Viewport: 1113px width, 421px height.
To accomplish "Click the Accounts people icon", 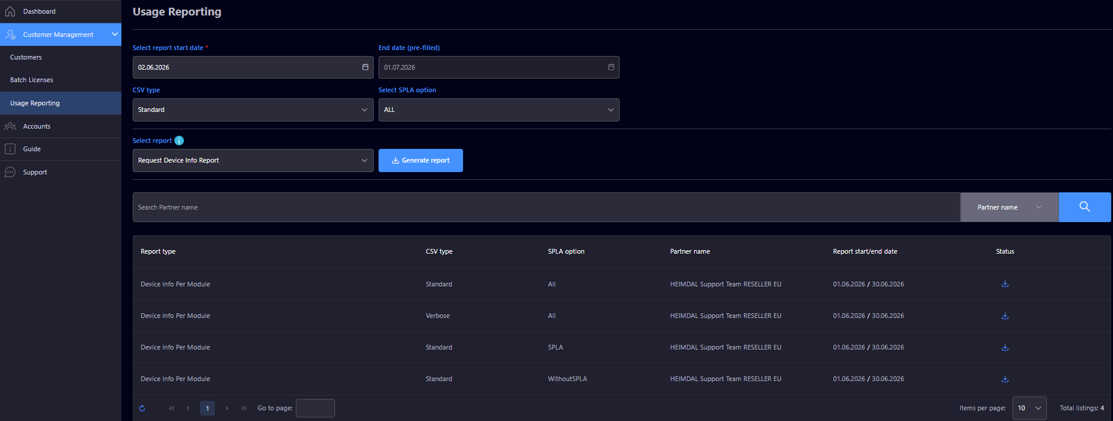I will click(10, 126).
